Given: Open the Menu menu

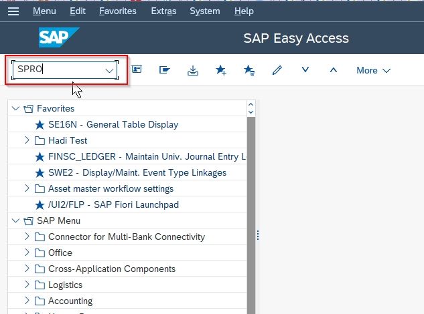Looking at the screenshot, I should (44, 11).
